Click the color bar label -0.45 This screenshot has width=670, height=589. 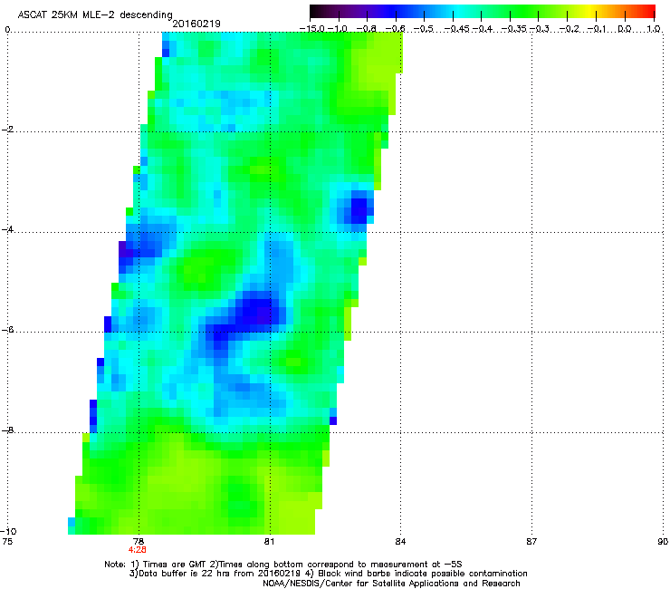tap(456, 29)
